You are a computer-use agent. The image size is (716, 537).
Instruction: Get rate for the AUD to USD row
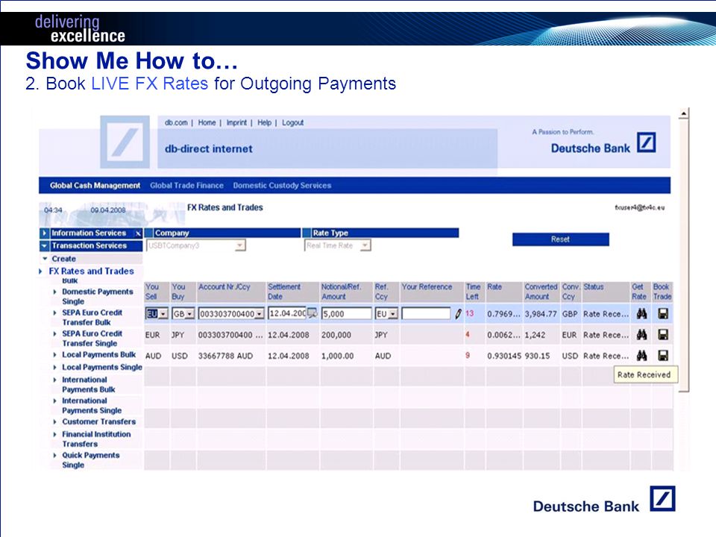pyautogui.click(x=641, y=355)
